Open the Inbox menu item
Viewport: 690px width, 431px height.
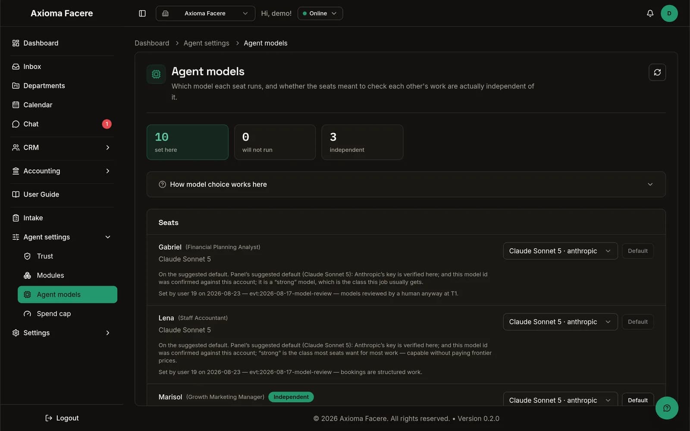coord(63,66)
